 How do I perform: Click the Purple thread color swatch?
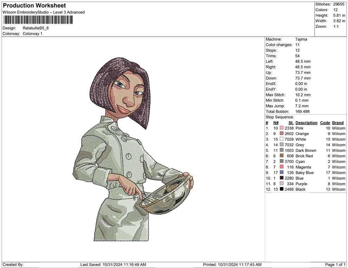pos(282,183)
